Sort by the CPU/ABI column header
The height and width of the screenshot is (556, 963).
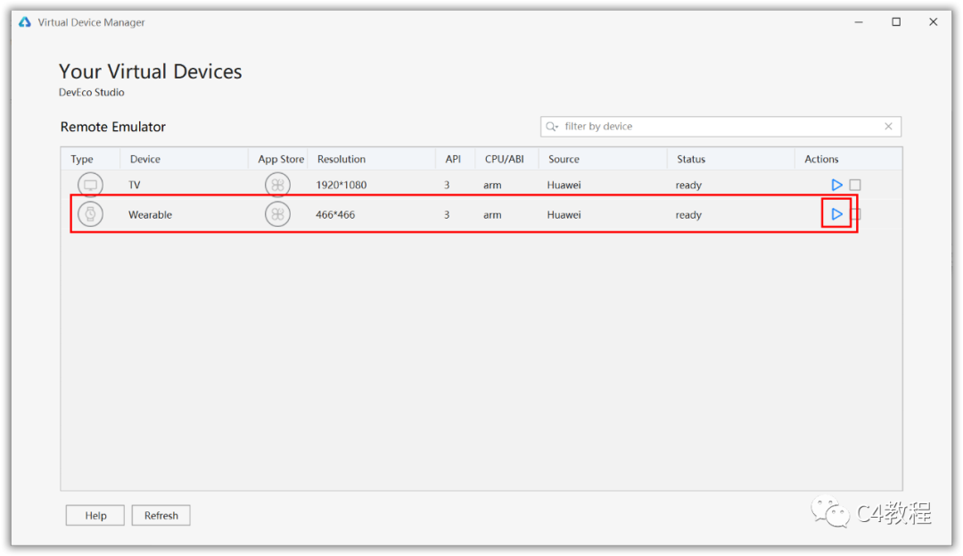tap(506, 159)
